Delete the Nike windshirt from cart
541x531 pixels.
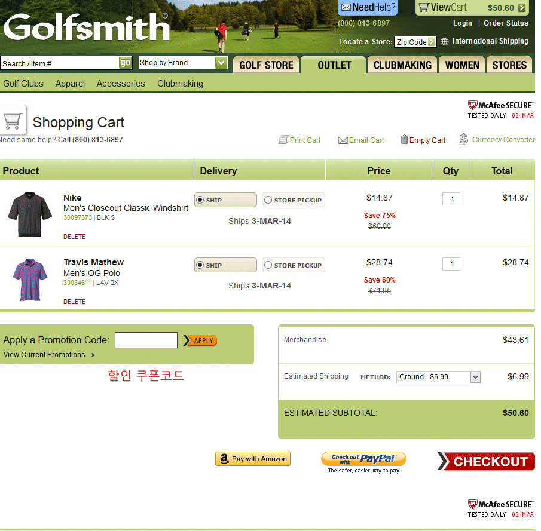[74, 237]
